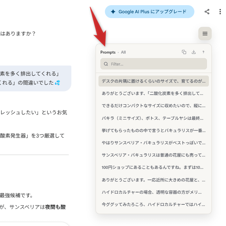Click the share icon in top bar

click(207, 12)
